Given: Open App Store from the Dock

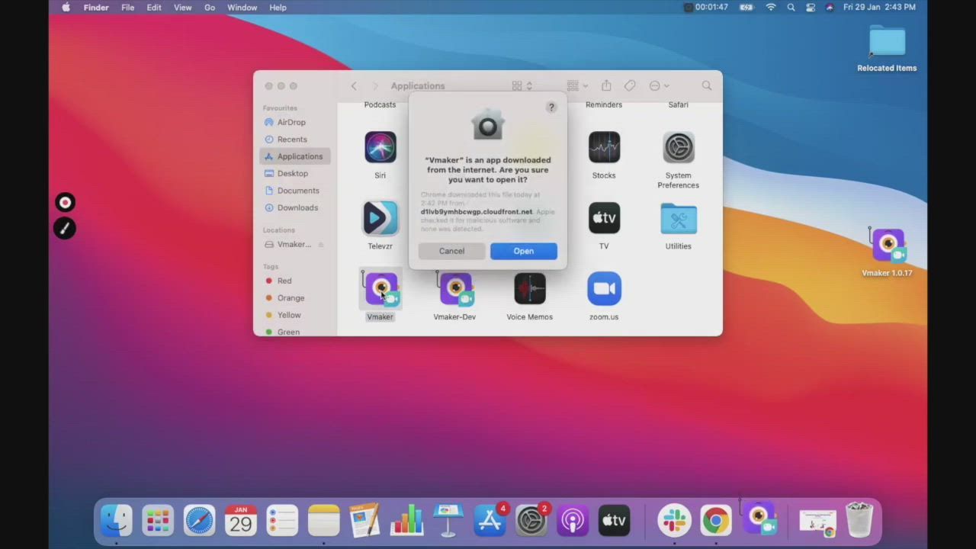Looking at the screenshot, I should [490, 522].
